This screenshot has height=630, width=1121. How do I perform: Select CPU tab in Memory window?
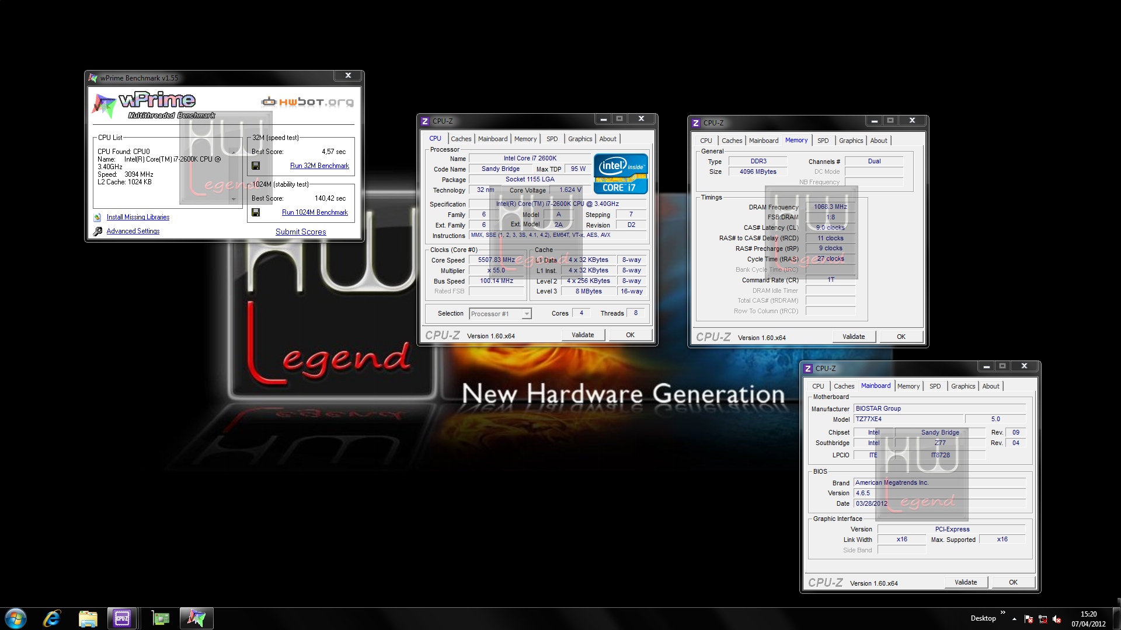[x=706, y=141]
